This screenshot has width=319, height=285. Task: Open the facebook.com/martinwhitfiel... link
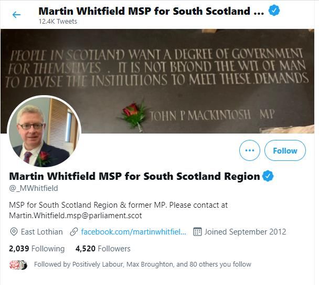(133, 232)
